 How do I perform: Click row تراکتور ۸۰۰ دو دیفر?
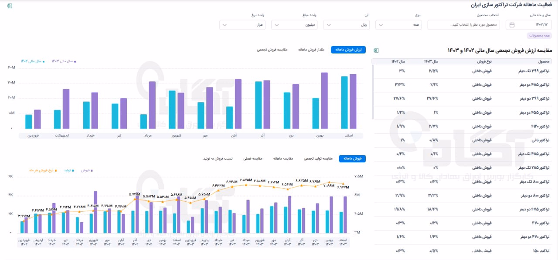tap(463, 196)
